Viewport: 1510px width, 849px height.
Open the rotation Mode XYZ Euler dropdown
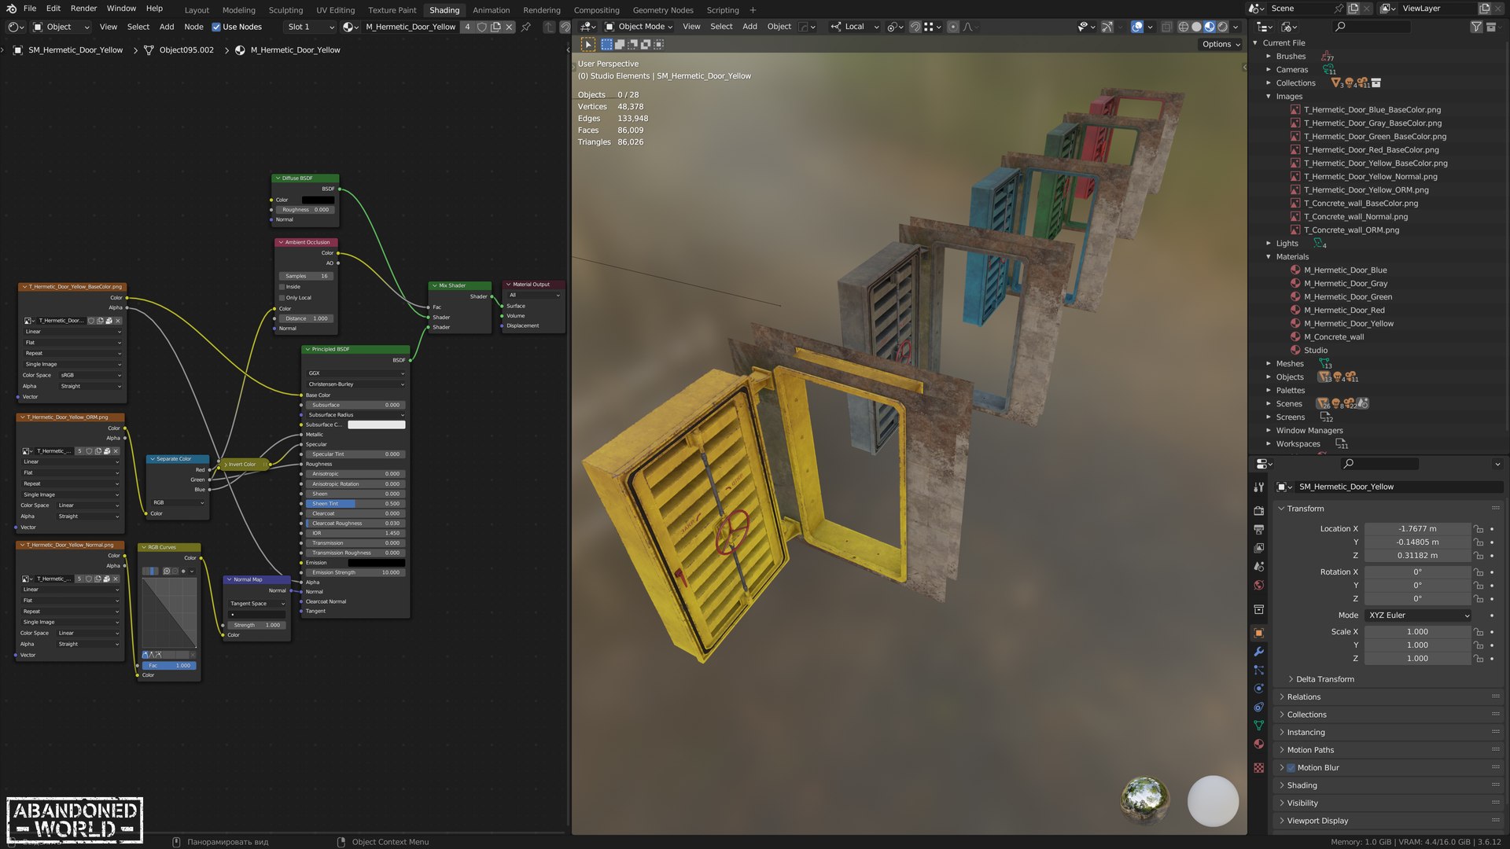(1418, 616)
